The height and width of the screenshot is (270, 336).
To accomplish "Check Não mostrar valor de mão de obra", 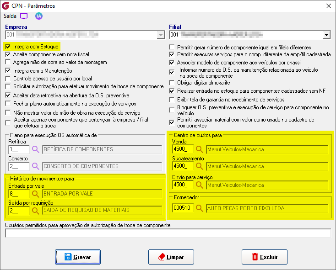I will [8, 112].
